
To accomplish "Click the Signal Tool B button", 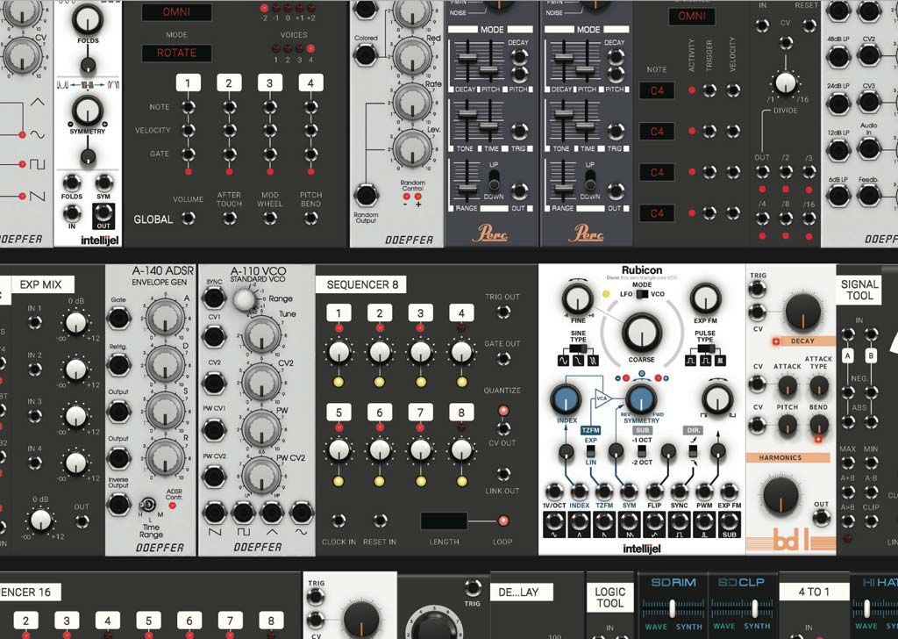I will click(871, 355).
